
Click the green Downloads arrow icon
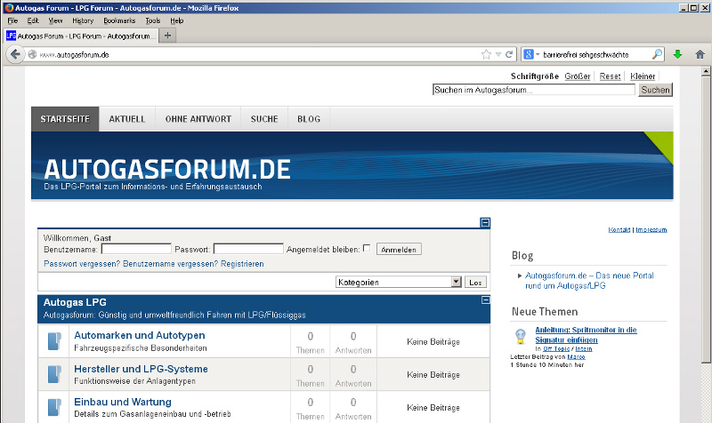[678, 54]
